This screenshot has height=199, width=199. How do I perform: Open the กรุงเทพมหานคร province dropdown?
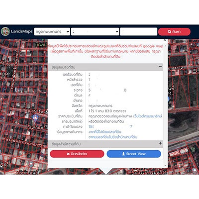tap(52, 31)
